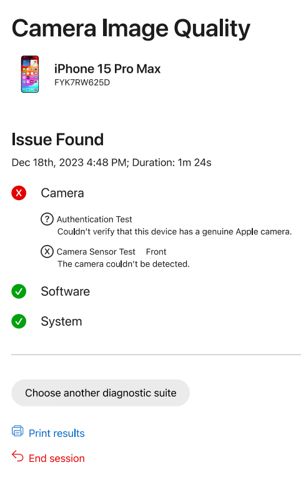
Task: Click the question mark icon for Authentication Test
Action: click(x=47, y=219)
